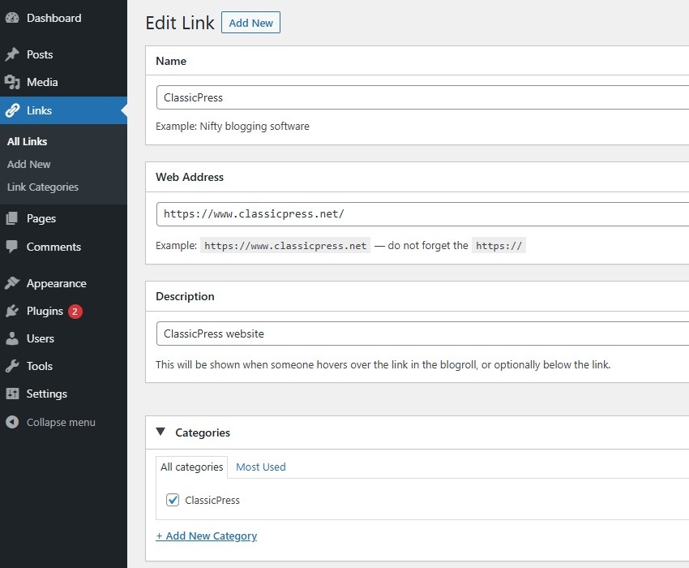
Task: Click the Web Address panel heading
Action: pyautogui.click(x=190, y=177)
